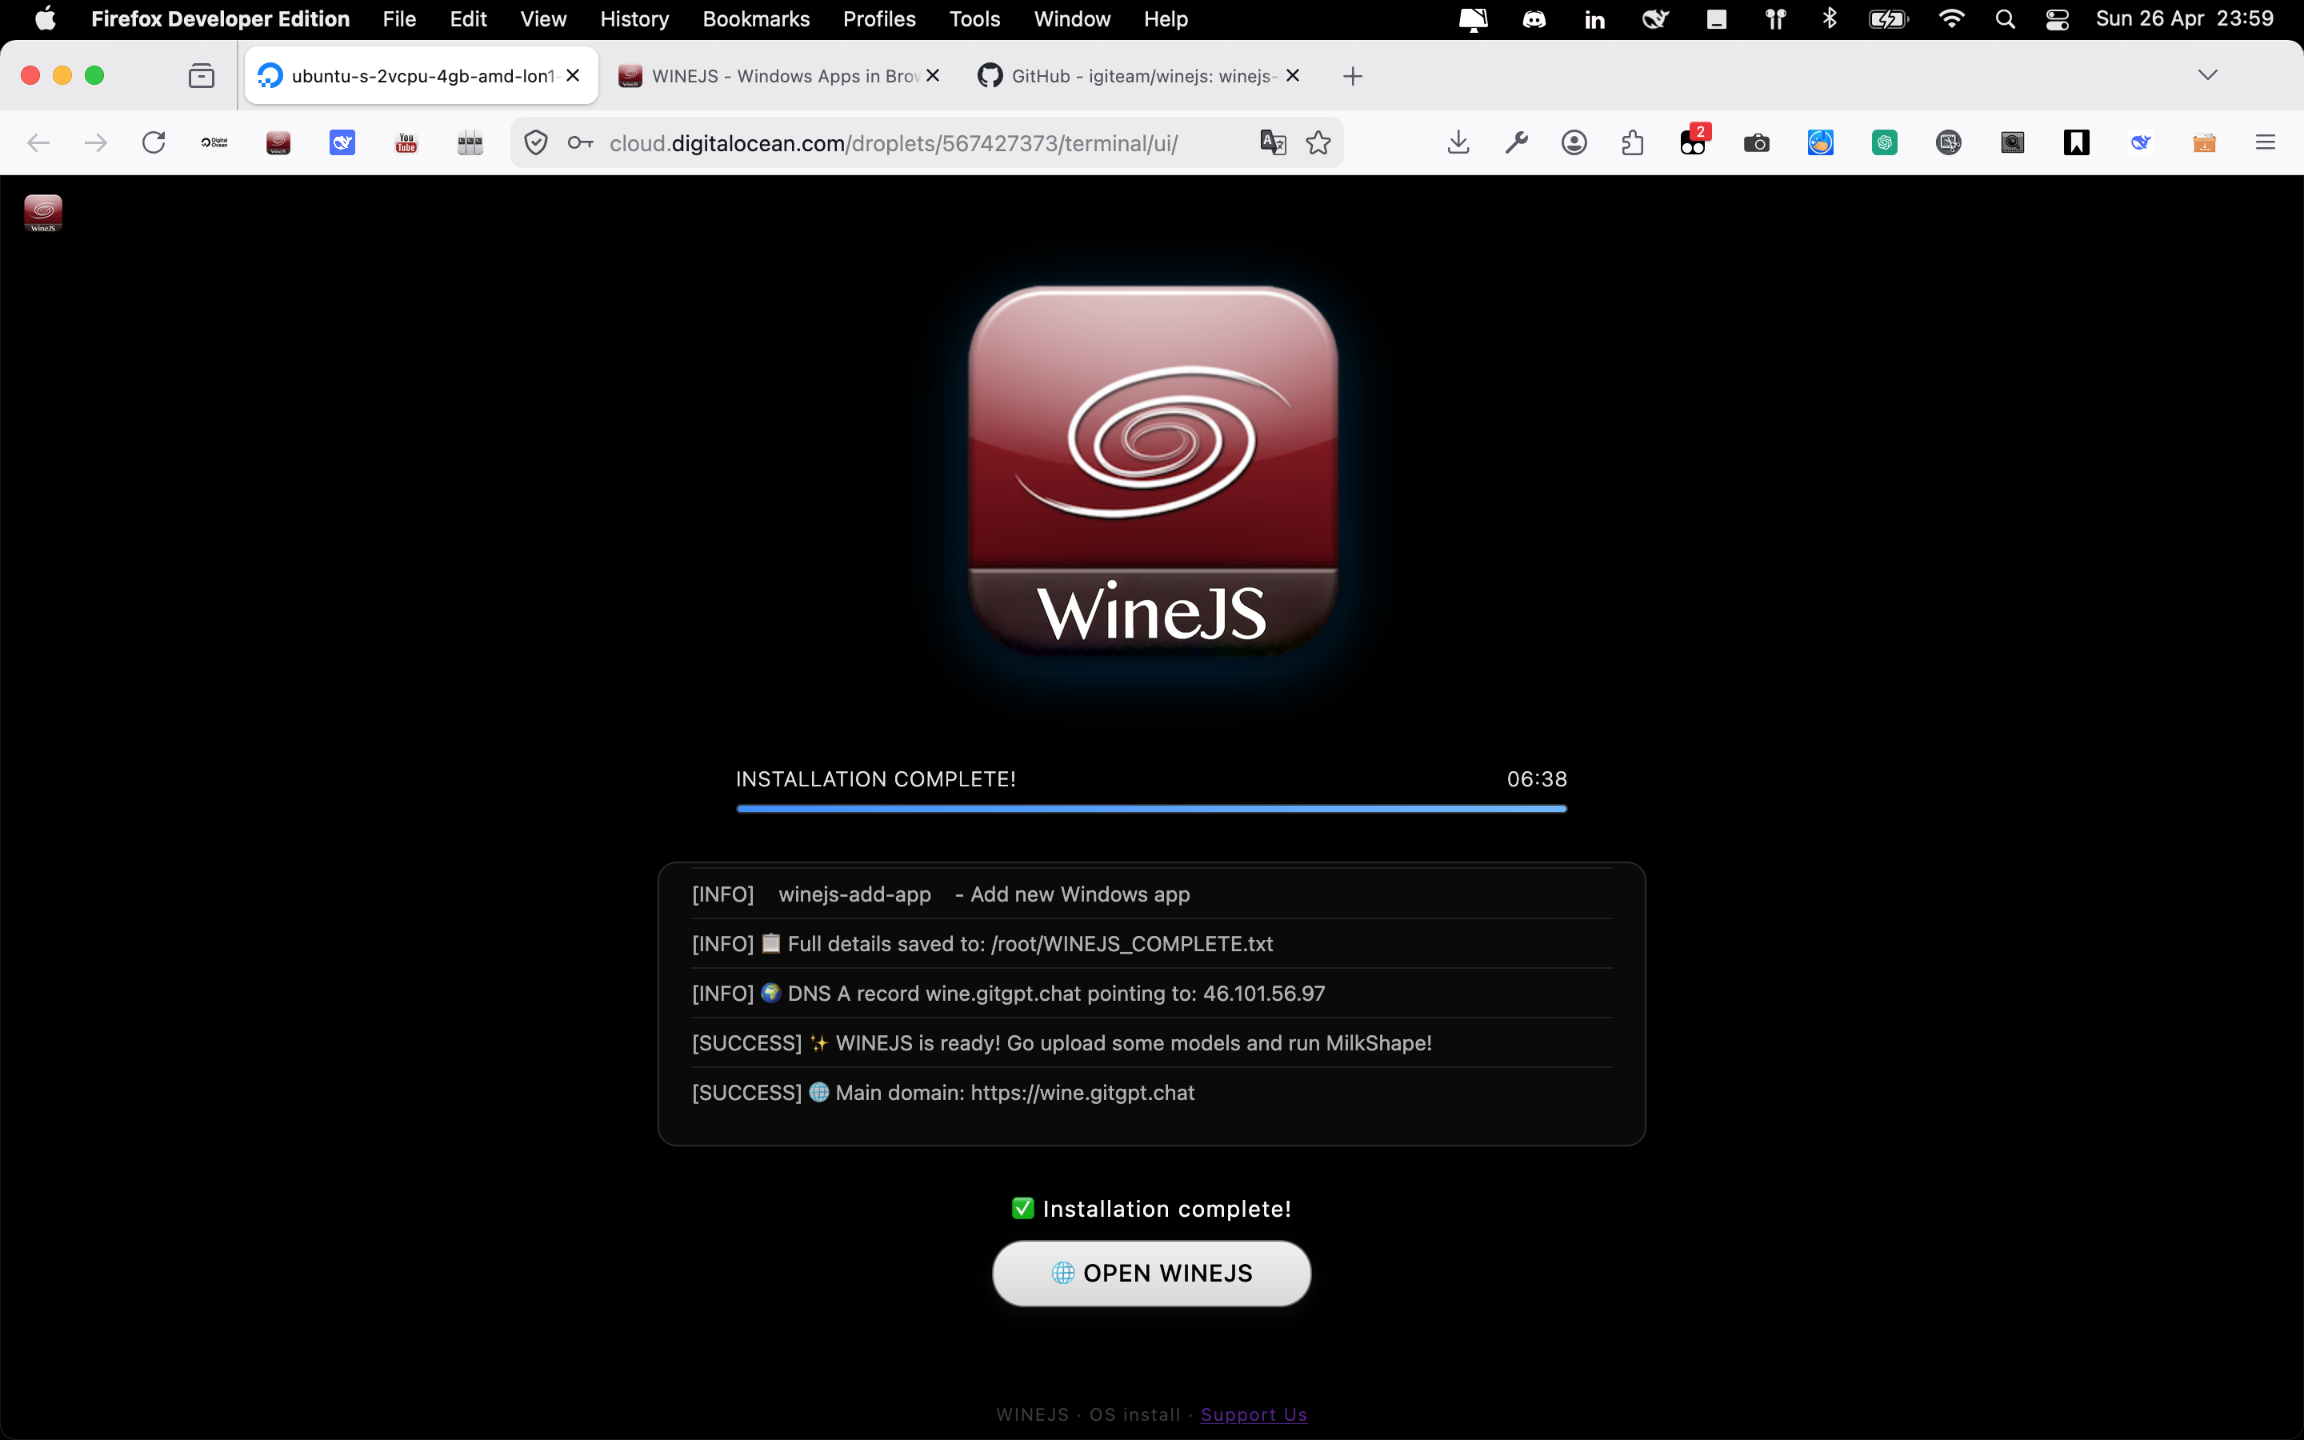
Task: Click the Discord menu bar icon
Action: [1534, 19]
